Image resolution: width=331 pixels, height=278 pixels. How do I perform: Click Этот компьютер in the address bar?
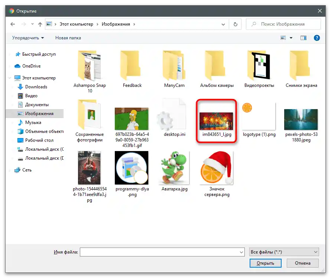76,24
